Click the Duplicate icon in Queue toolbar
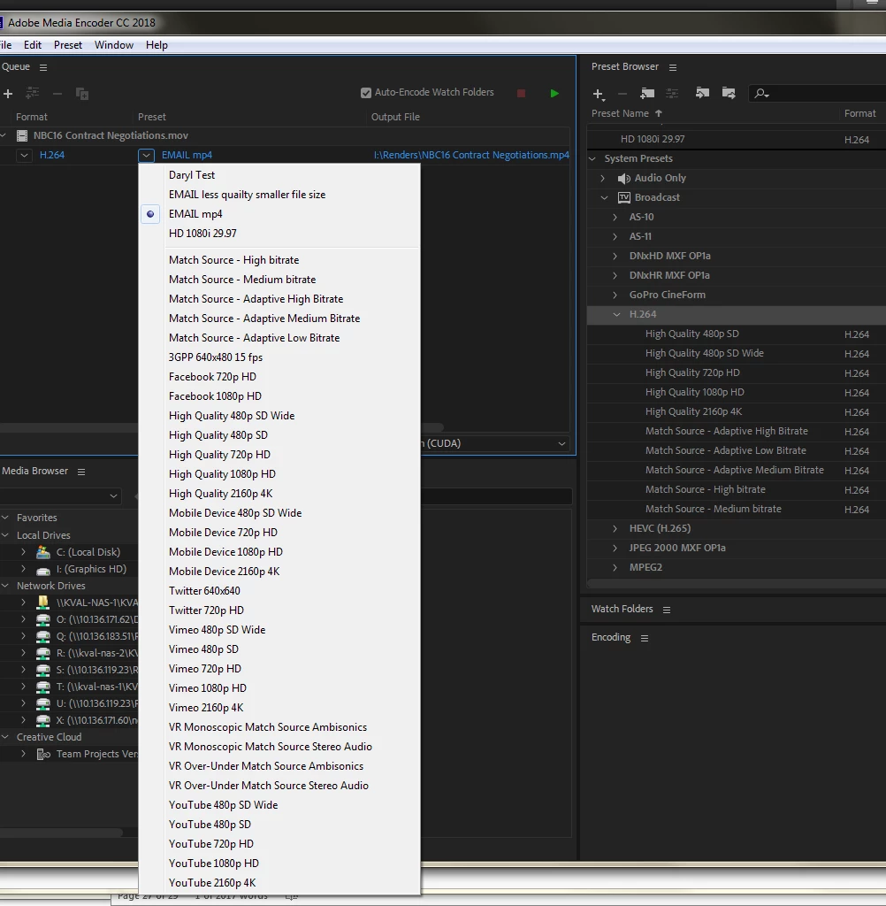 (82, 94)
